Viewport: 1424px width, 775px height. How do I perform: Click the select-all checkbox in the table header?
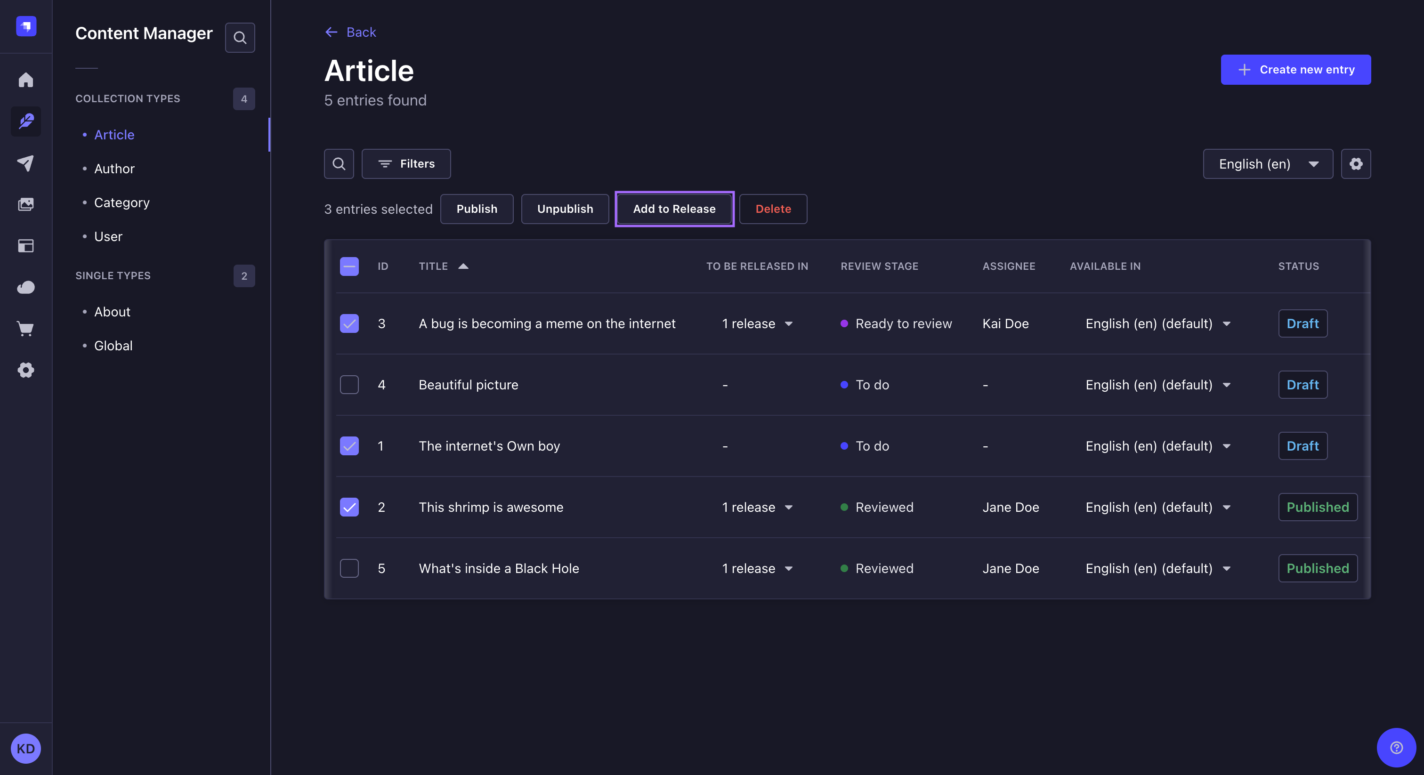click(x=349, y=266)
